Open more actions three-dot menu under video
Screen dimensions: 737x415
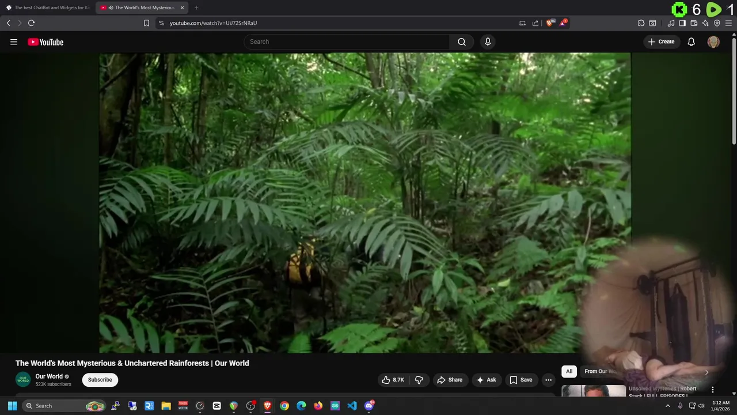click(548, 380)
